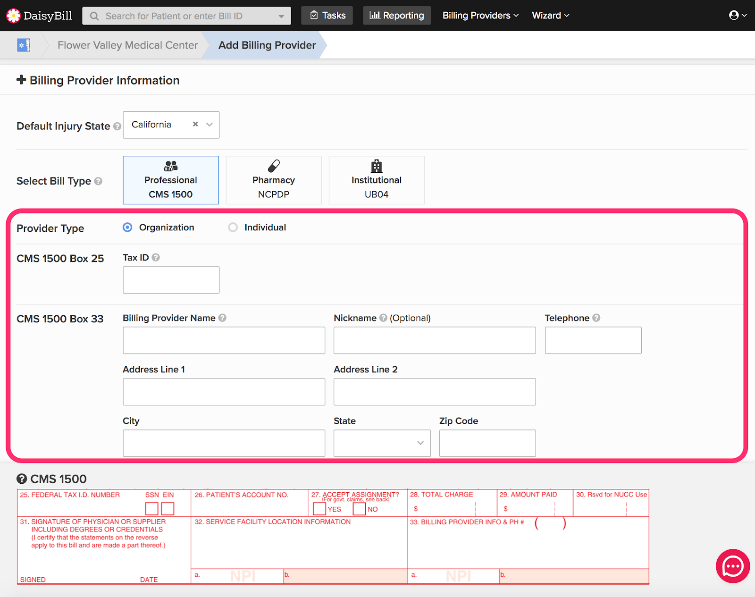Click the Zip Code field

[x=487, y=443]
